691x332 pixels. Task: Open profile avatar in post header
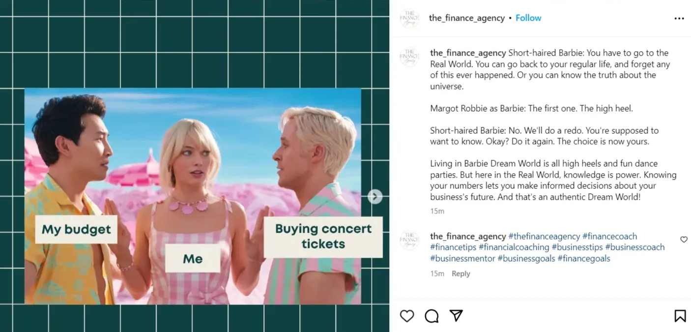point(409,18)
